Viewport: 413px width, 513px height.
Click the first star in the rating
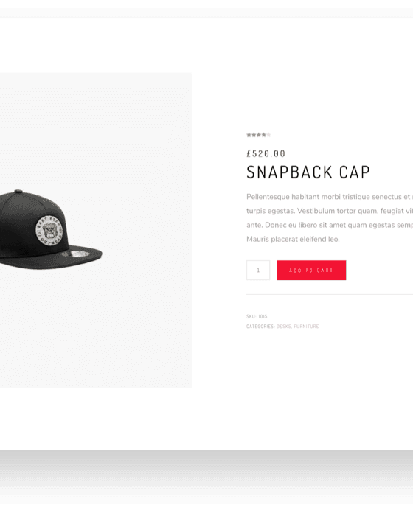(x=249, y=135)
